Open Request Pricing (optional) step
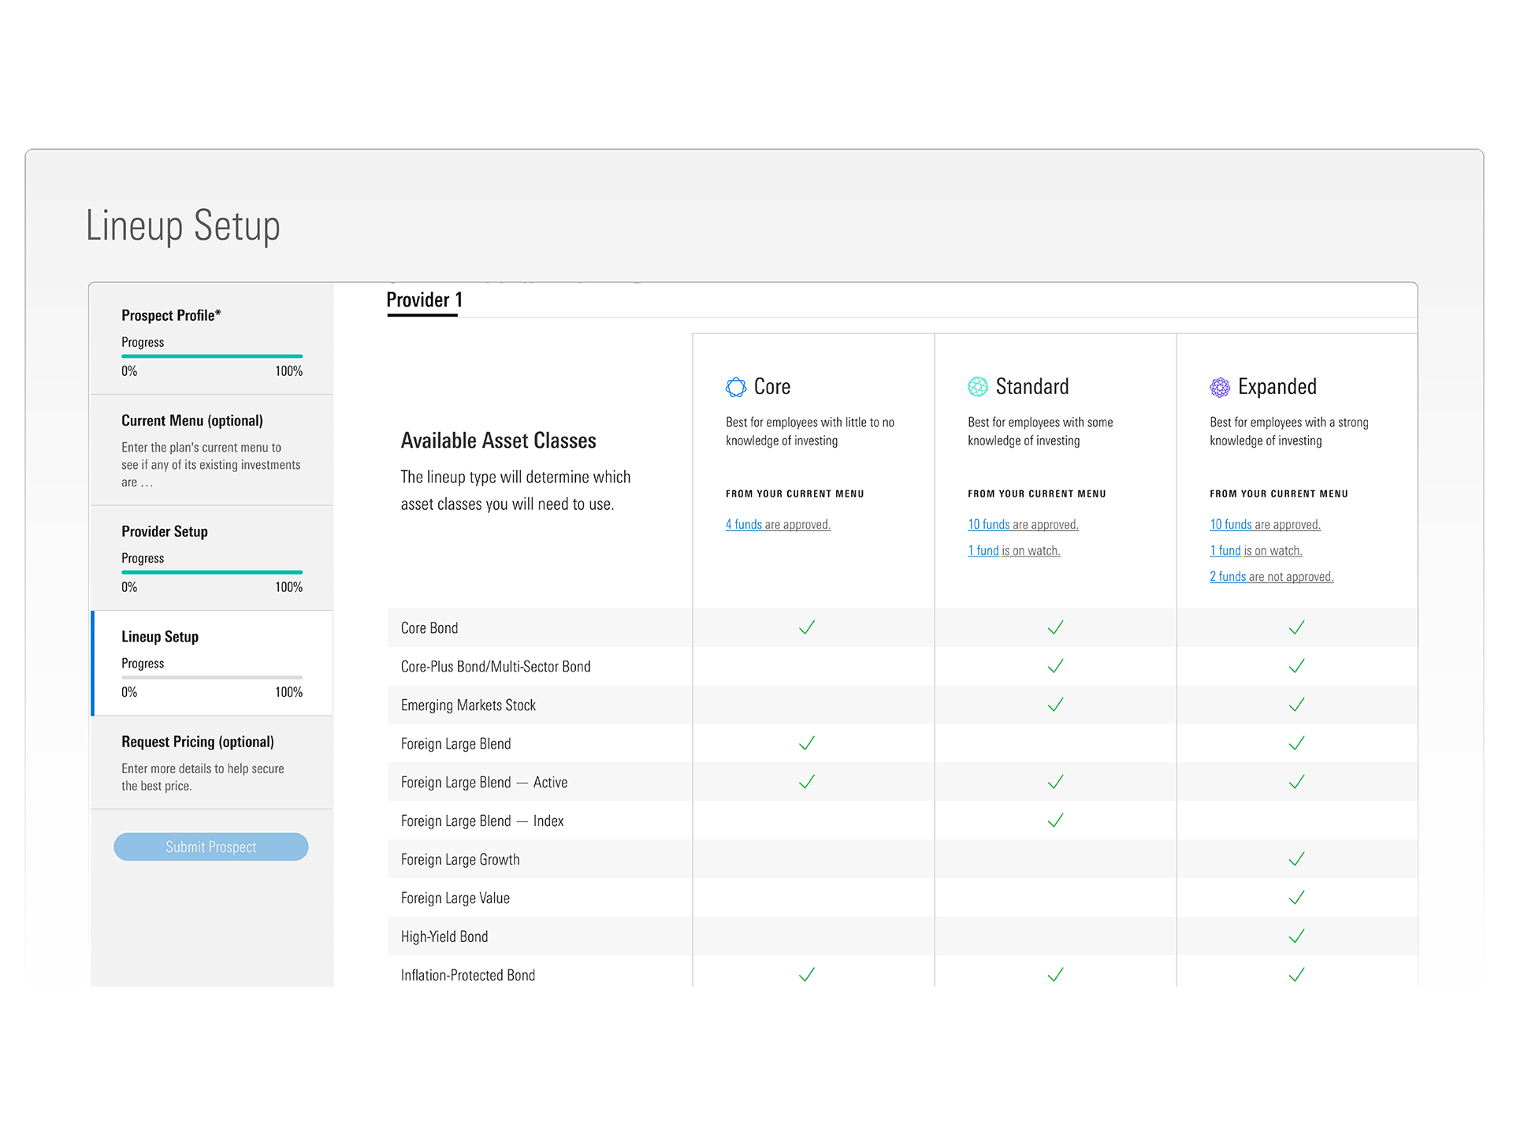 [197, 742]
